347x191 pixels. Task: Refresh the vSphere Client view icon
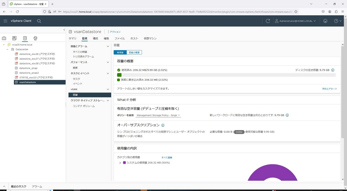click(x=268, y=21)
